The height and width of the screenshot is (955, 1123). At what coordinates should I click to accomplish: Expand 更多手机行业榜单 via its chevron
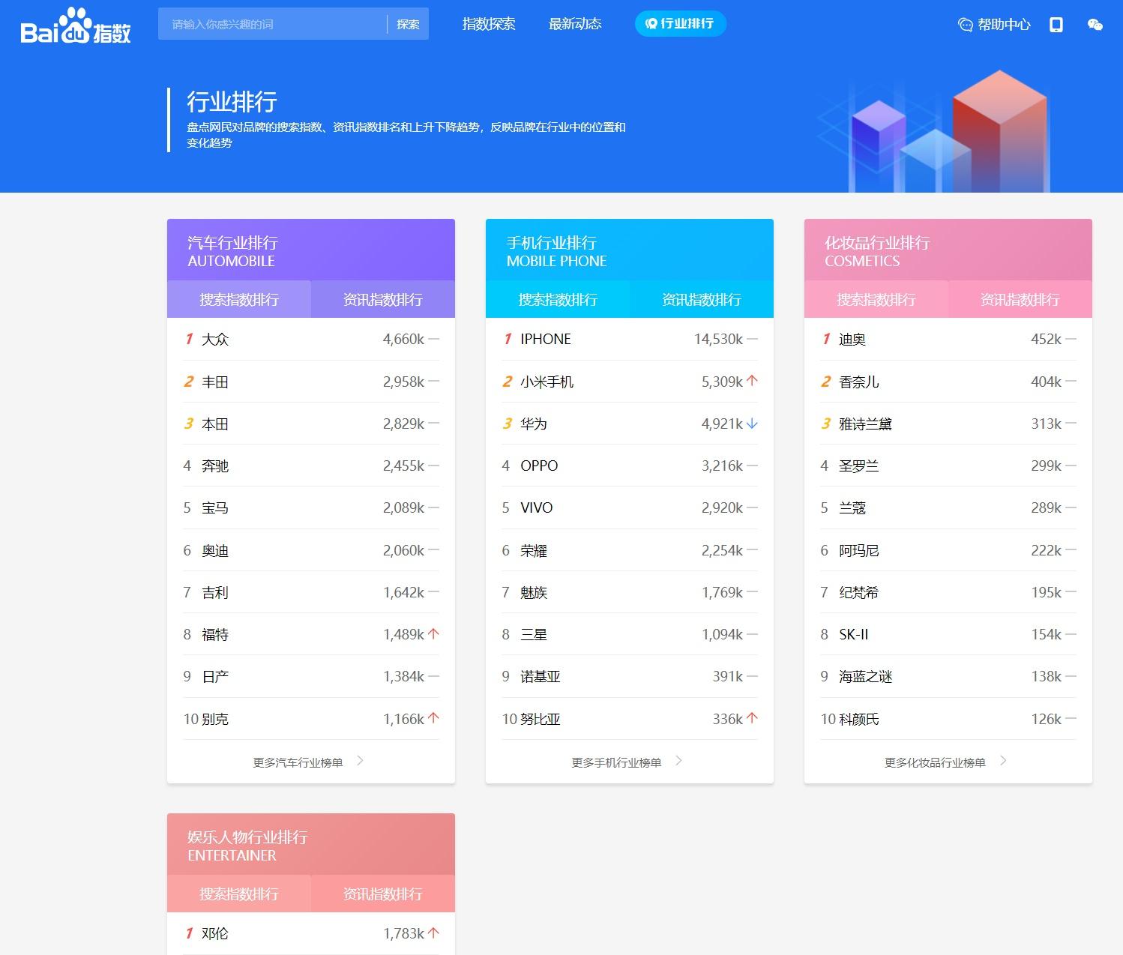coord(678,761)
